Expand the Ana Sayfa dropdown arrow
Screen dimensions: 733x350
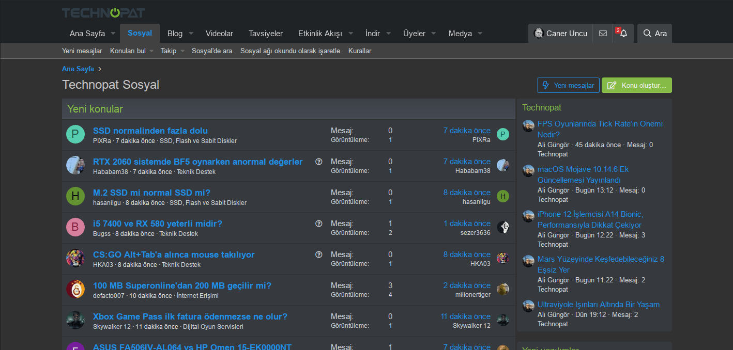[113, 34]
